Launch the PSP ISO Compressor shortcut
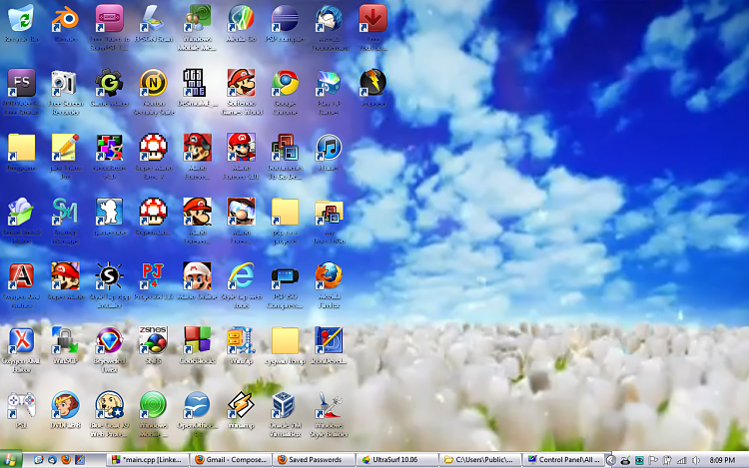This screenshot has height=468, width=749. click(x=286, y=276)
